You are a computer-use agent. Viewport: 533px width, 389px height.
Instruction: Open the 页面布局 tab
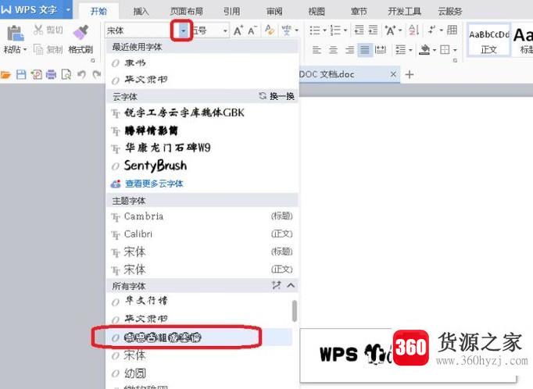186,11
